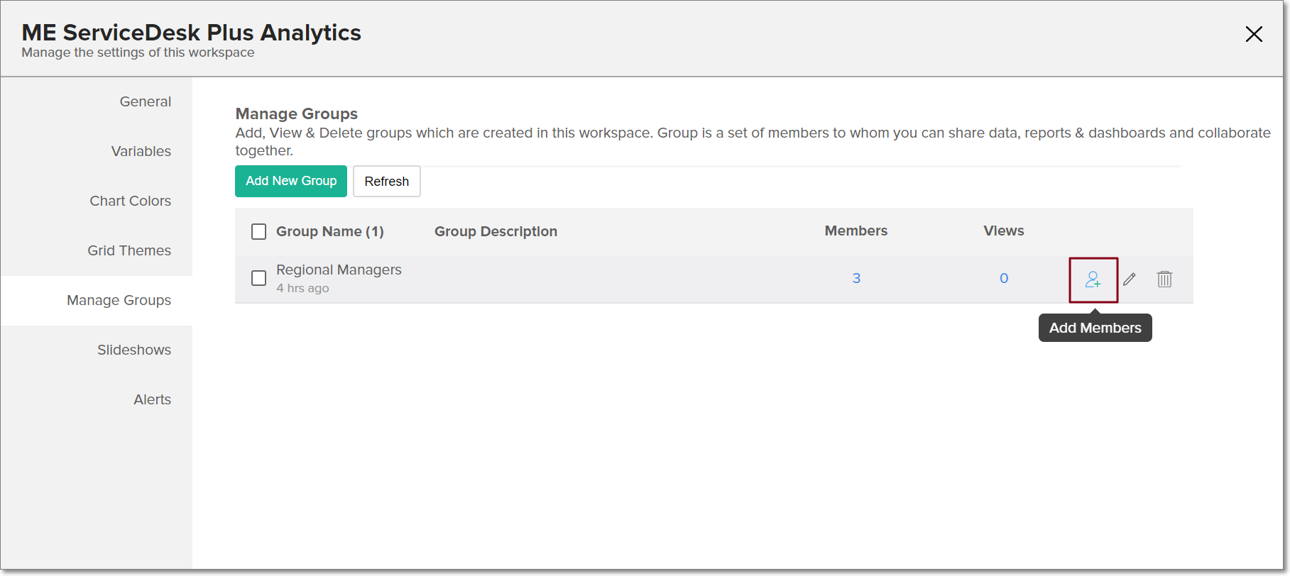Click the Add Members icon for Regional Managers
1290x576 pixels.
pos(1093,279)
